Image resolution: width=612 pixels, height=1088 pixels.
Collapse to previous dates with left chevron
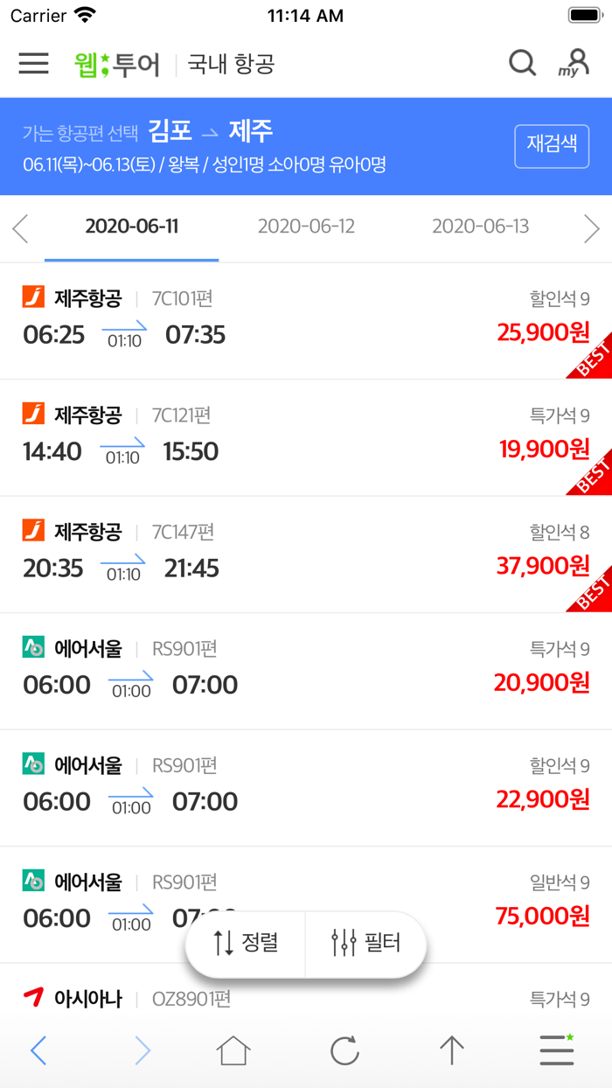coord(19,227)
